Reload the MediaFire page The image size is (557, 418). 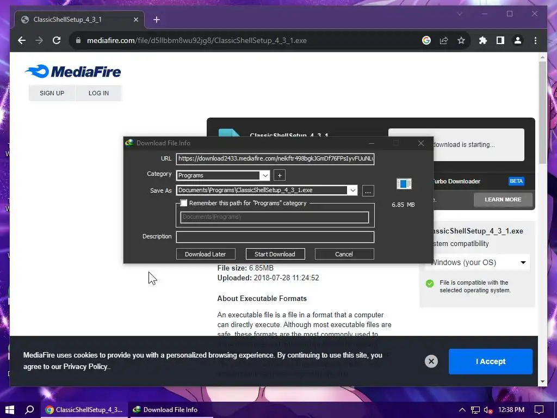[x=57, y=40]
